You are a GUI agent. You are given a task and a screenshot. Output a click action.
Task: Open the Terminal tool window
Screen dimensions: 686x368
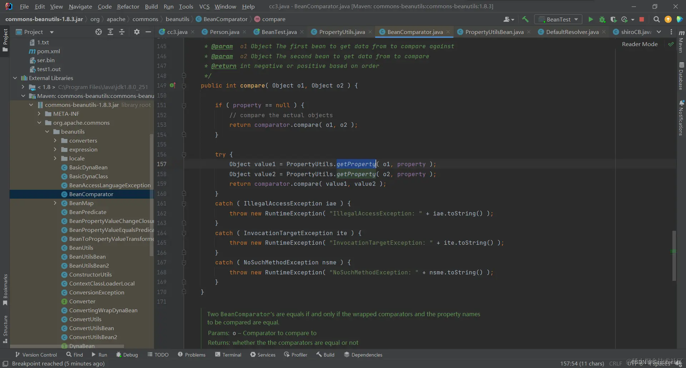(228, 355)
